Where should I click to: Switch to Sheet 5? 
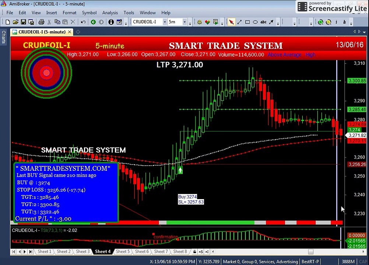tap(123, 252)
